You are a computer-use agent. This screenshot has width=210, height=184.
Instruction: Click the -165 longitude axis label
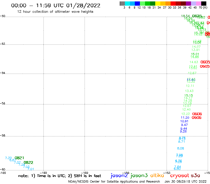click(3, 173)
